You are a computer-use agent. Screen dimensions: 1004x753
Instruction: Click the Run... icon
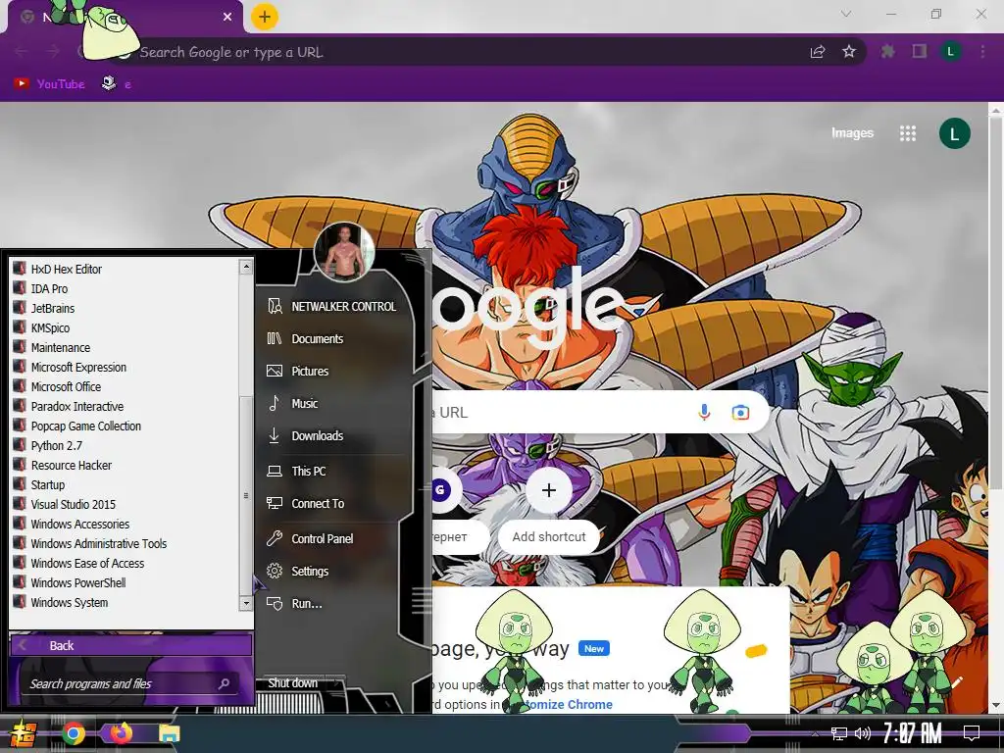coord(275,603)
